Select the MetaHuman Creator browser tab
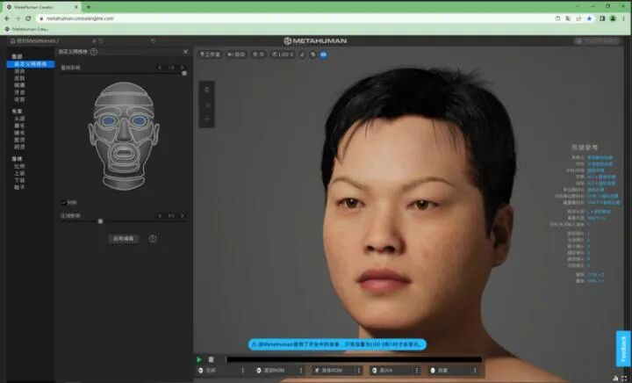 (41, 7)
